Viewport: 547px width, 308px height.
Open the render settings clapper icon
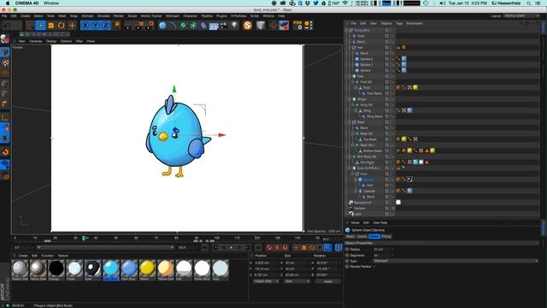pyautogui.click(x=150, y=25)
